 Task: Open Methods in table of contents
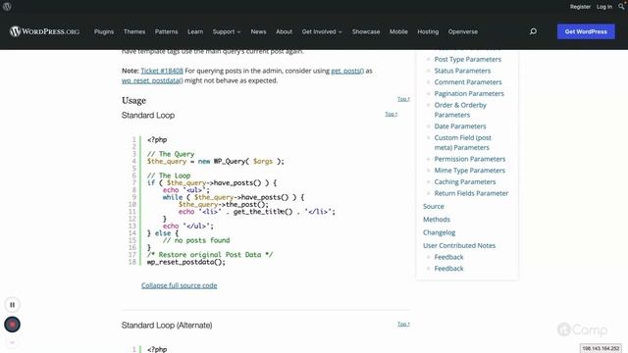click(437, 220)
